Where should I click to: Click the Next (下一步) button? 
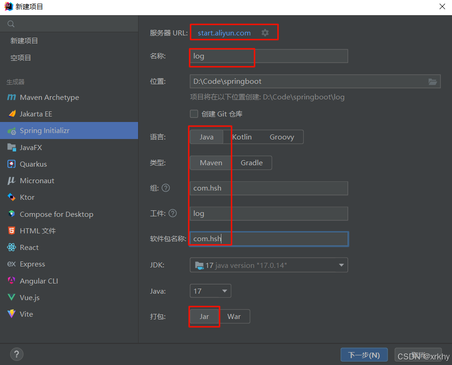tap(364, 355)
